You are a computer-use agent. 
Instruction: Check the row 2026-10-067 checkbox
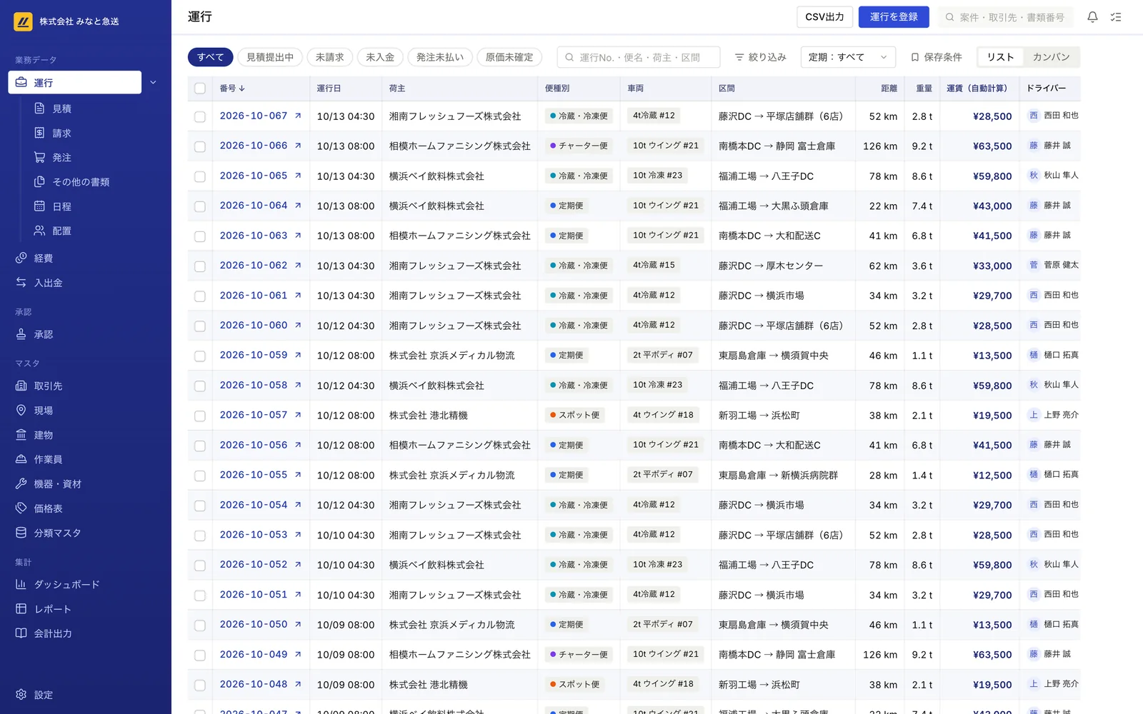pos(200,116)
